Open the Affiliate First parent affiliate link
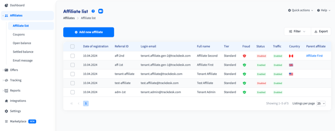The width and height of the screenshot is (335, 131). 314,56
